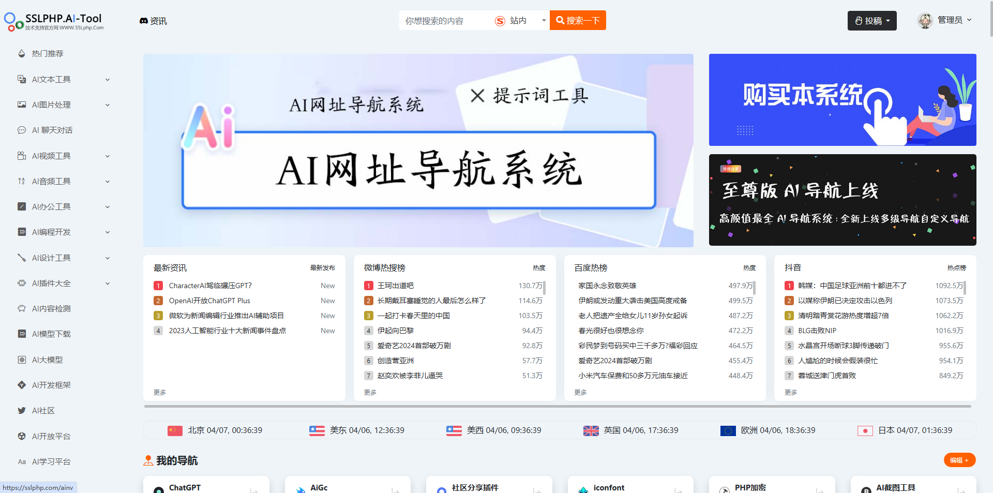
Task: Click 更多 under 抖音 panel
Action: tap(791, 392)
